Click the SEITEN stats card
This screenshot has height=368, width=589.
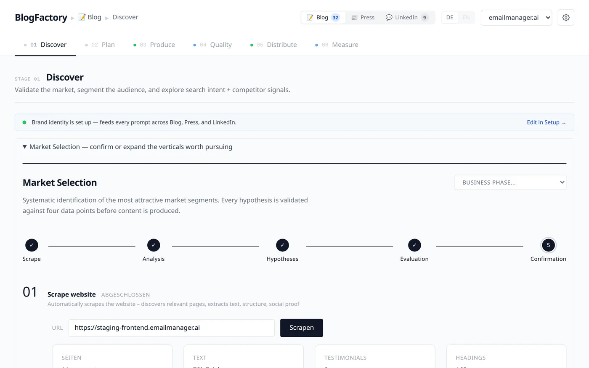112,357
